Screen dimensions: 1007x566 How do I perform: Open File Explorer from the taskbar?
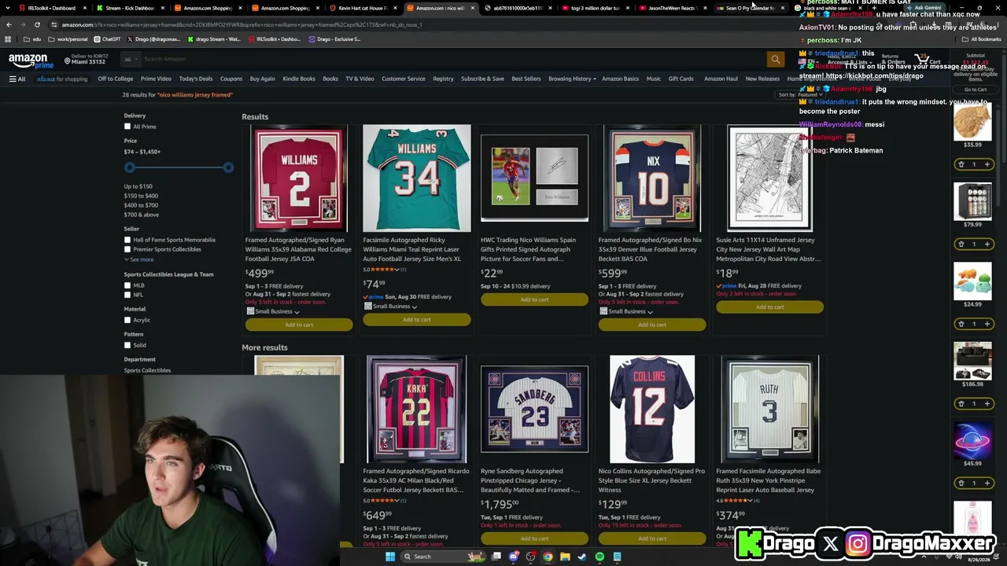[565, 557]
